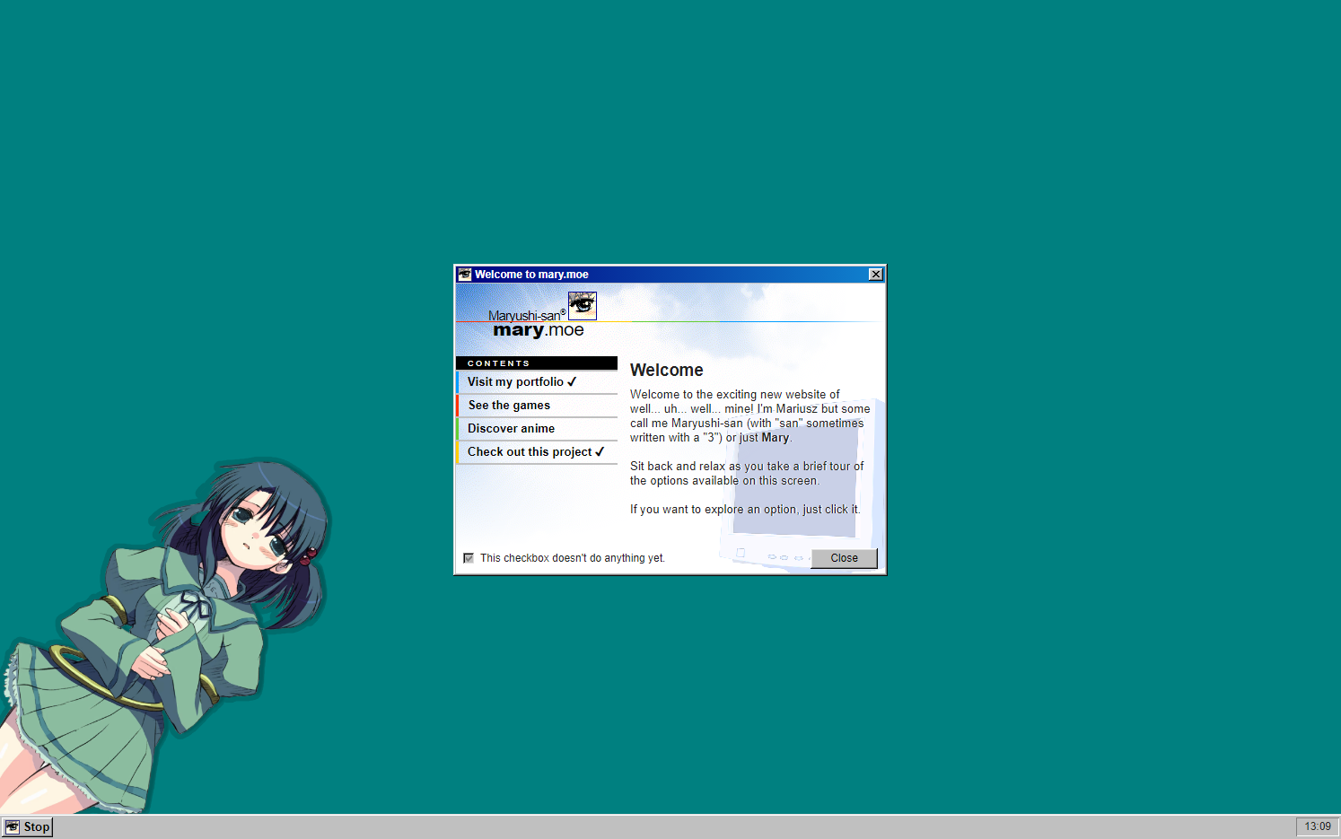Image resolution: width=1341 pixels, height=839 pixels.
Task: Click the checkmark beside Check out this project
Action: (600, 452)
